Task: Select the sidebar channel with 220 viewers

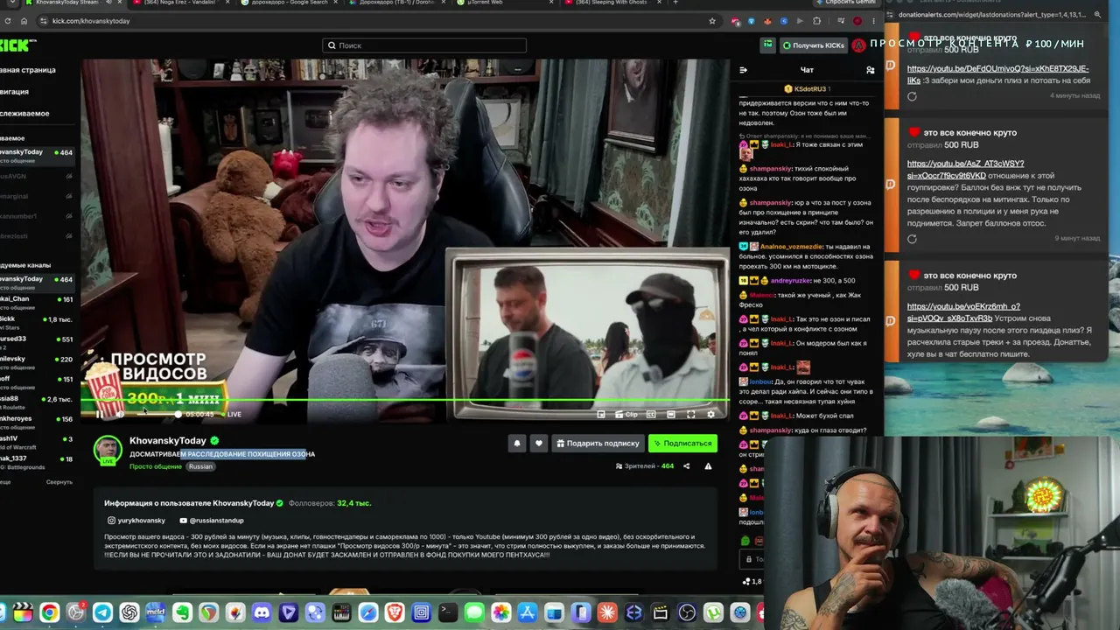Action: pos(37,362)
